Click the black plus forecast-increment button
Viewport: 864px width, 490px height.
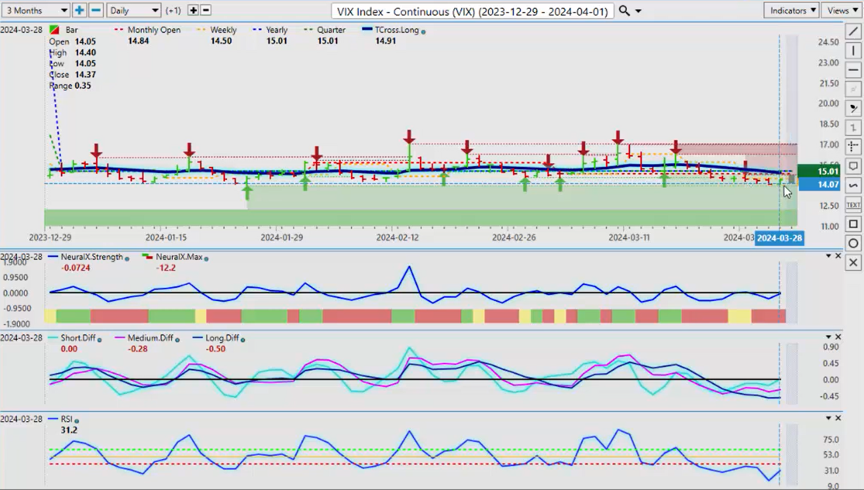193,10
